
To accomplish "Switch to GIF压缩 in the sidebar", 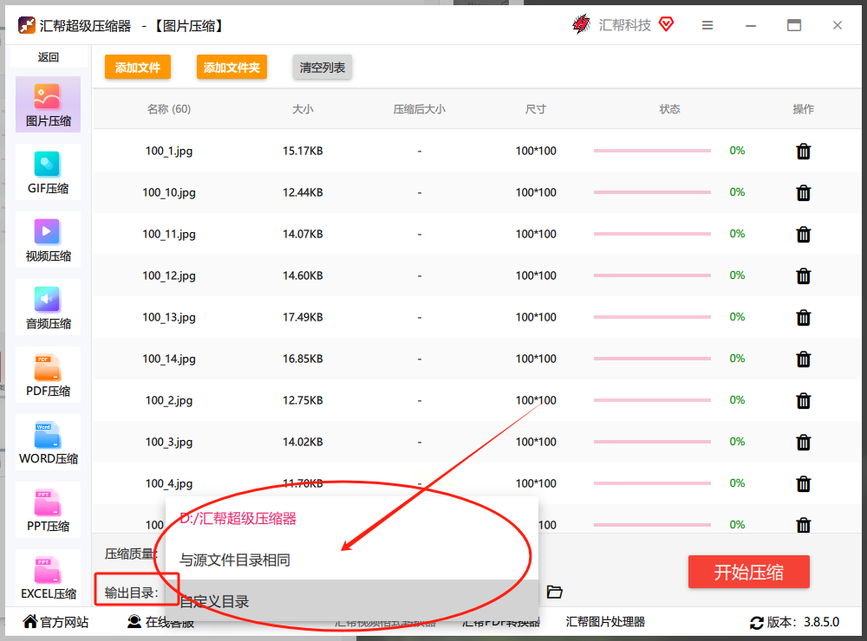I will [48, 172].
